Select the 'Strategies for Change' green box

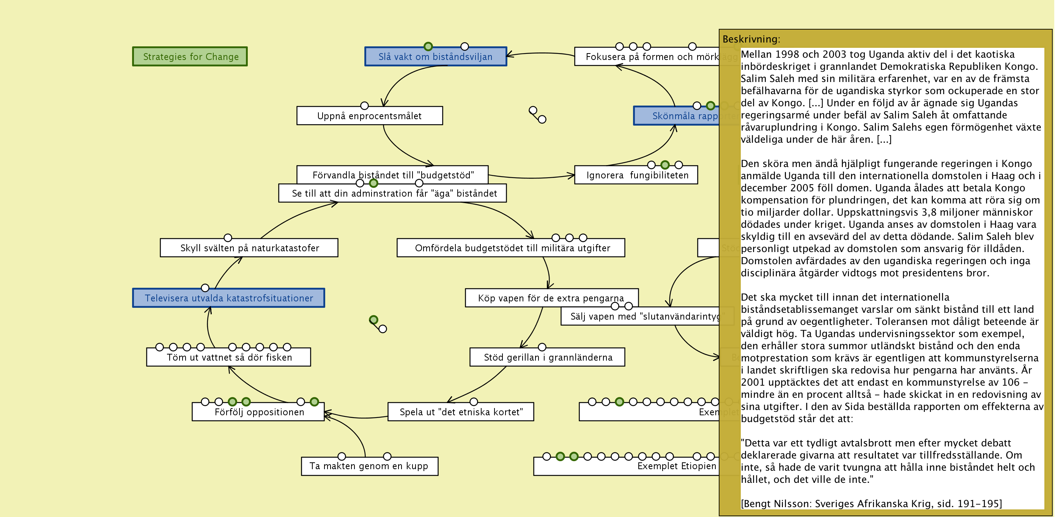pos(190,57)
